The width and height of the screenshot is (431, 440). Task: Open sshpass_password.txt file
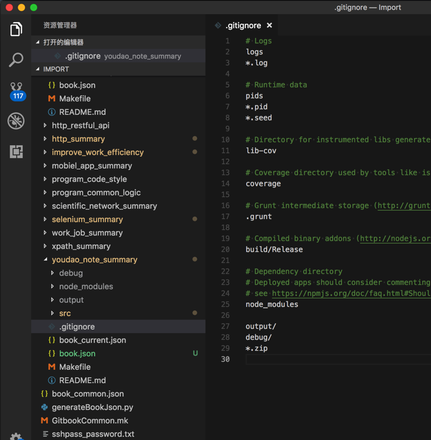tap(93, 434)
